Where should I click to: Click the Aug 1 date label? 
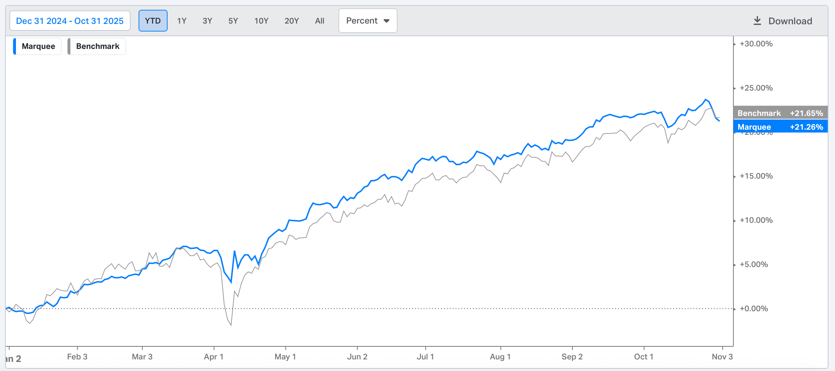pos(500,357)
